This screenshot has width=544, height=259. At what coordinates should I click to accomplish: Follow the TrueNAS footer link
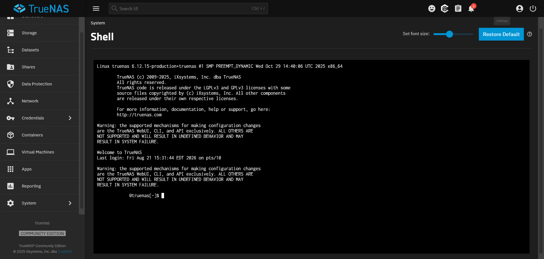65,252
